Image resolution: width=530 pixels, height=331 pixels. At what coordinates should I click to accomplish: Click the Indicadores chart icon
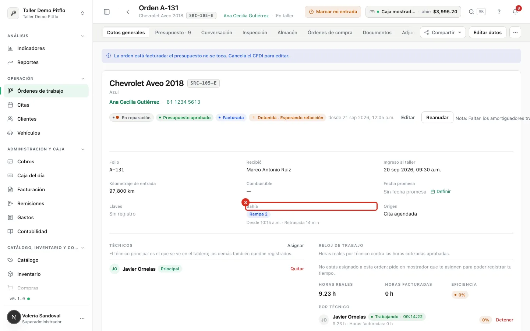click(x=10, y=48)
